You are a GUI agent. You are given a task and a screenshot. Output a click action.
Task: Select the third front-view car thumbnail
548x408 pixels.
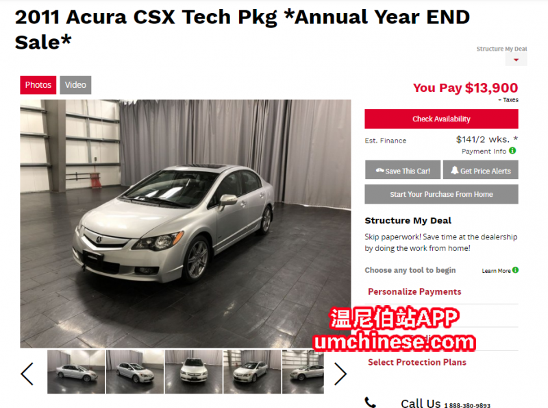194,372
